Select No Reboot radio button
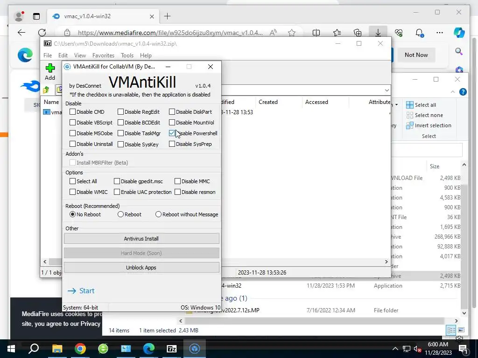 click(x=72, y=214)
